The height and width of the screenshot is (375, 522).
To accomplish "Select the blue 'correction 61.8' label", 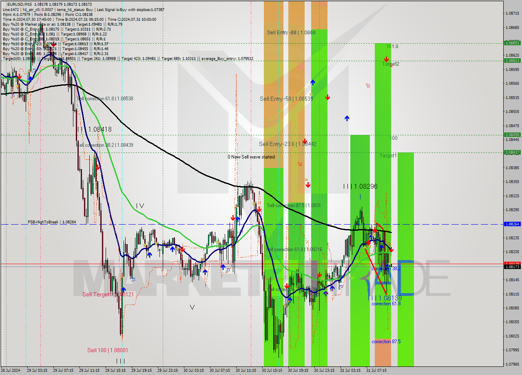I will (386, 304).
